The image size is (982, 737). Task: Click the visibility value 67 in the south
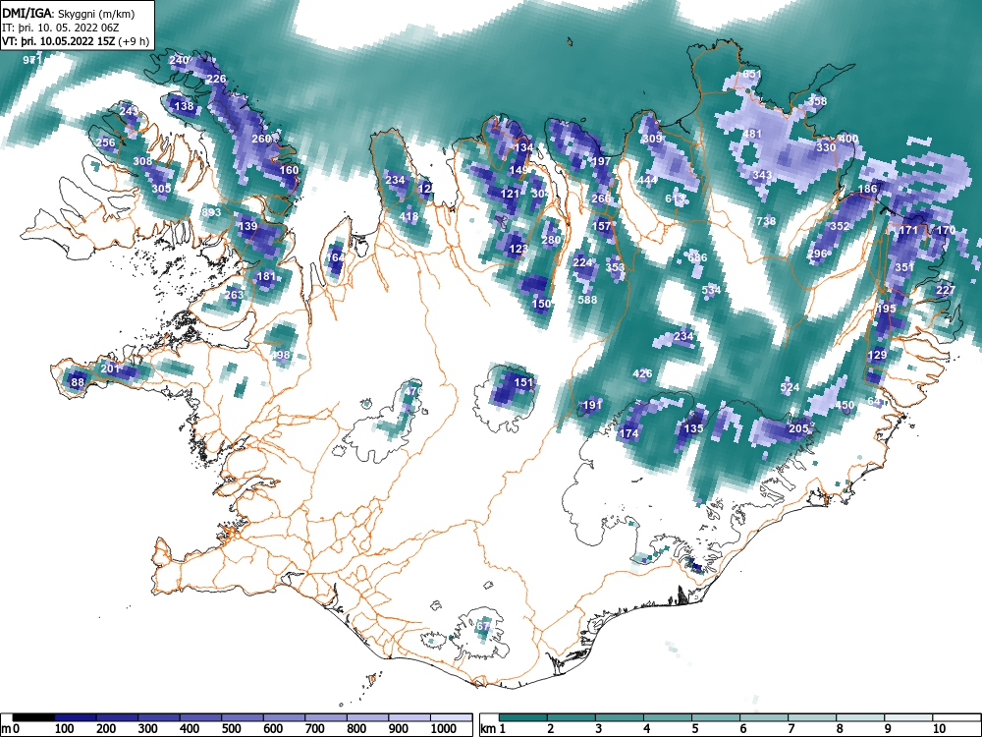pyautogui.click(x=483, y=625)
